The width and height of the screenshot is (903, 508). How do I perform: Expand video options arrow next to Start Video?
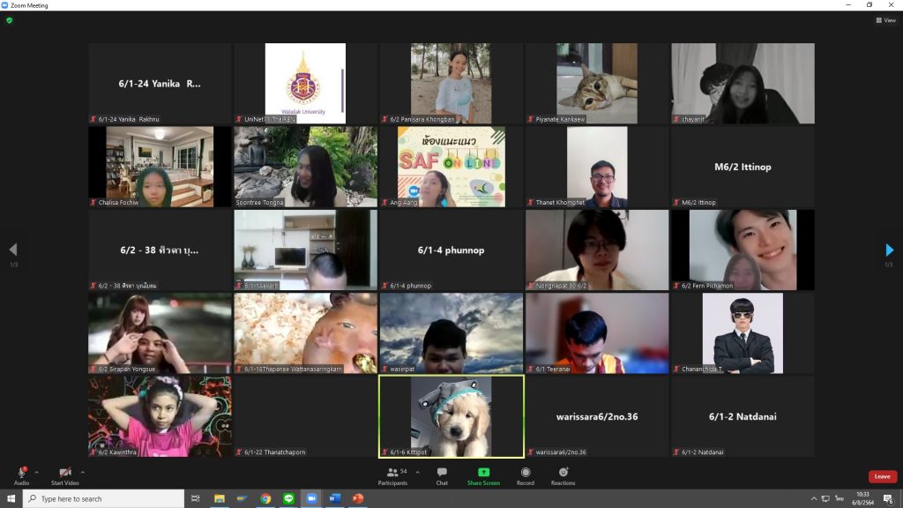83,472
